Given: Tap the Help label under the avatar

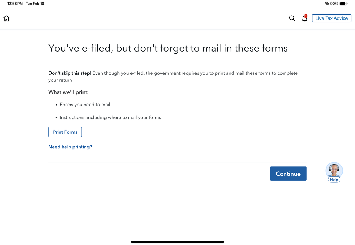Looking at the screenshot, I should pyautogui.click(x=334, y=180).
